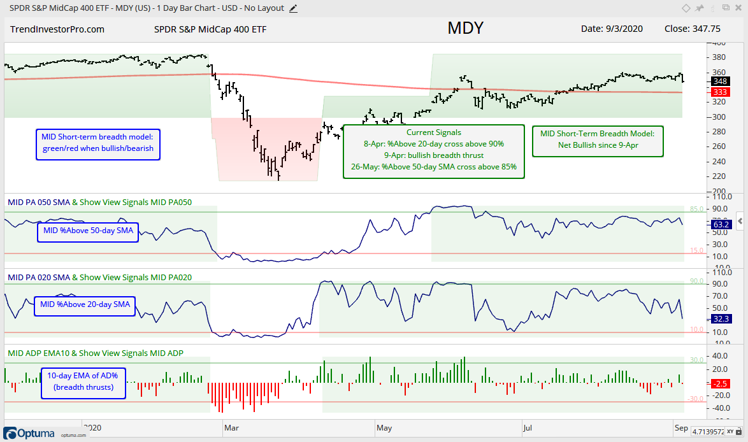Click the link chain icon in title bar
The height and width of the screenshot is (442, 748).
713,8
